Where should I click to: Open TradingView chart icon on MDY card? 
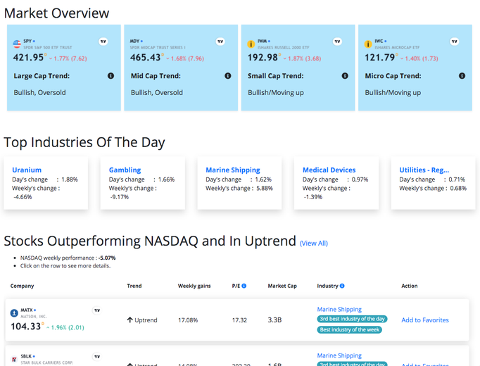click(x=220, y=42)
